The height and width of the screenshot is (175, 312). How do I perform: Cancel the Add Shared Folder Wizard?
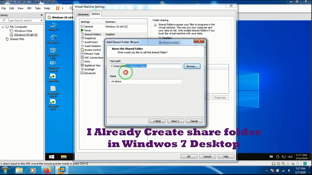[194, 121]
